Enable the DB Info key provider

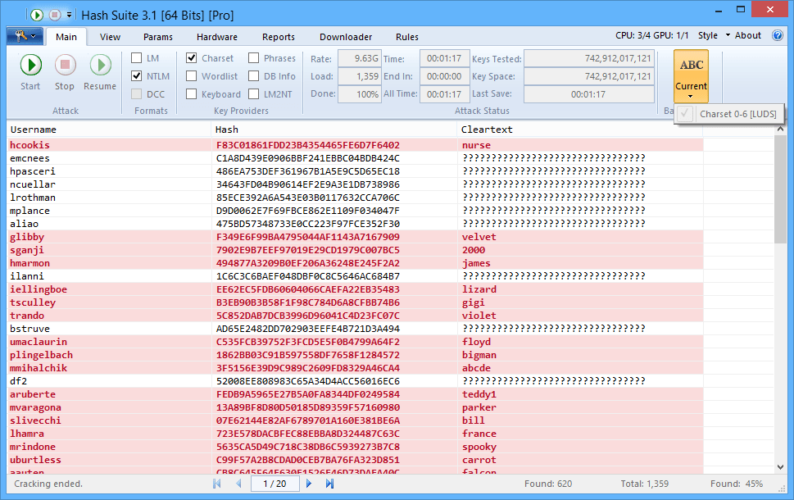coord(254,76)
